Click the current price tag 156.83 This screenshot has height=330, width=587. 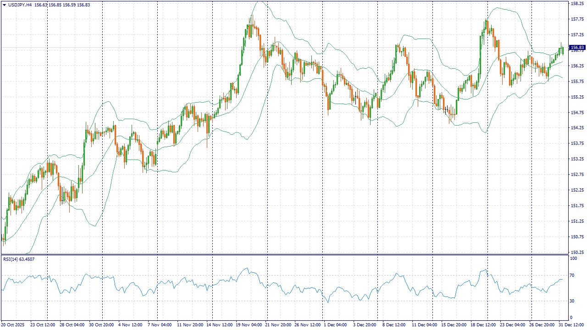[x=576, y=48]
